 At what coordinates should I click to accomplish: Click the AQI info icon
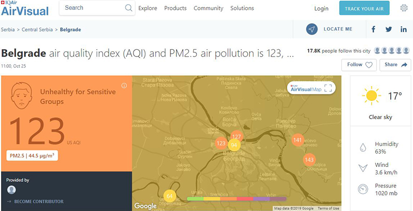point(124,86)
